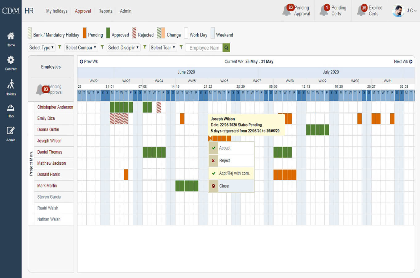Open the Holiday walking person icon
This screenshot has height=278, width=420.
click(x=11, y=84)
